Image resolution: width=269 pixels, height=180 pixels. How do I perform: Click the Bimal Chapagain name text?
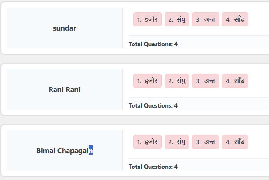[x=63, y=151]
